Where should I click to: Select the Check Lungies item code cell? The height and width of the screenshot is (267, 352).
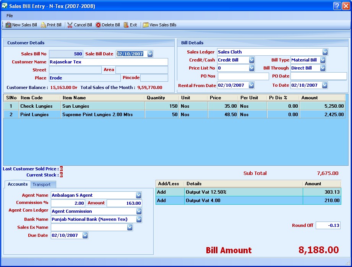pyautogui.click(x=39, y=106)
